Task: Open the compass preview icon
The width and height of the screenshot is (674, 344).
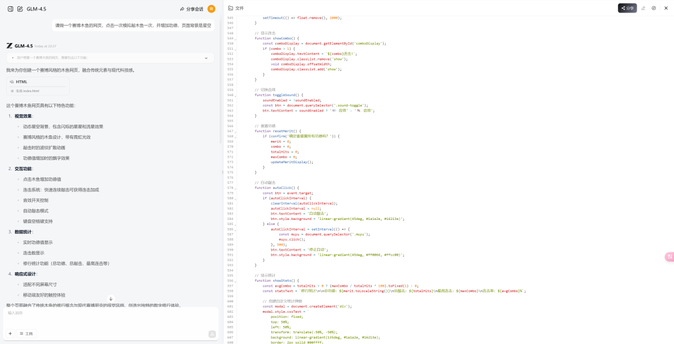Action: (653, 8)
